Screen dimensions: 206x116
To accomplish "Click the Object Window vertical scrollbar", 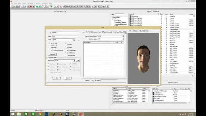I will 194,44.
